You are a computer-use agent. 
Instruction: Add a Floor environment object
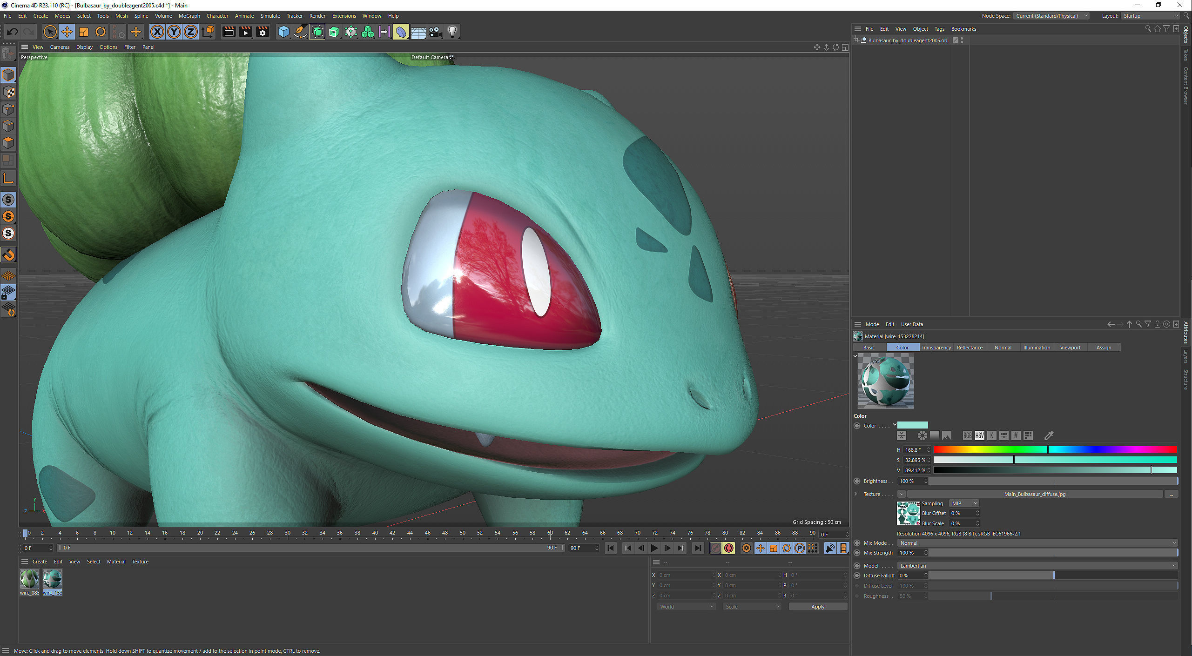point(418,32)
